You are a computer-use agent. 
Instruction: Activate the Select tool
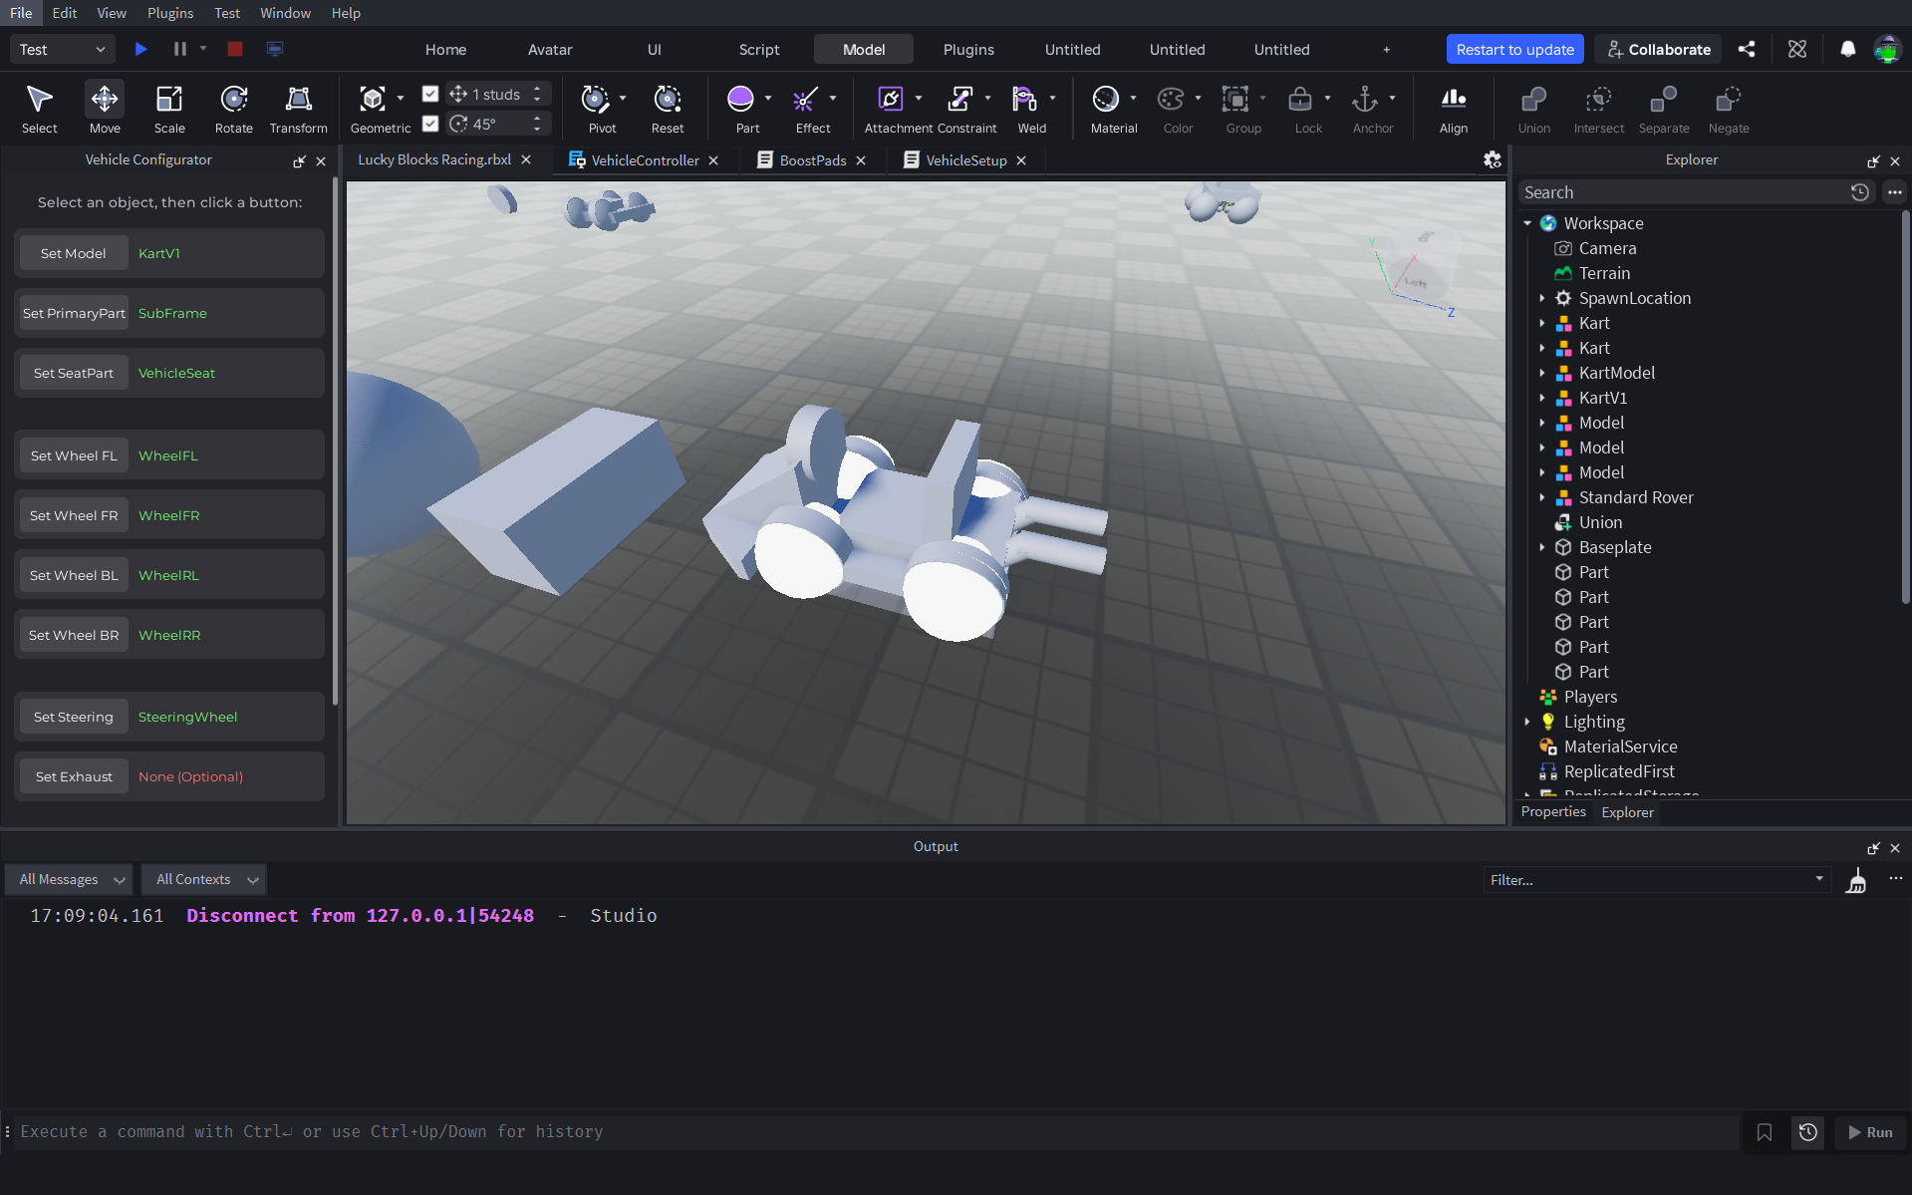coord(40,108)
